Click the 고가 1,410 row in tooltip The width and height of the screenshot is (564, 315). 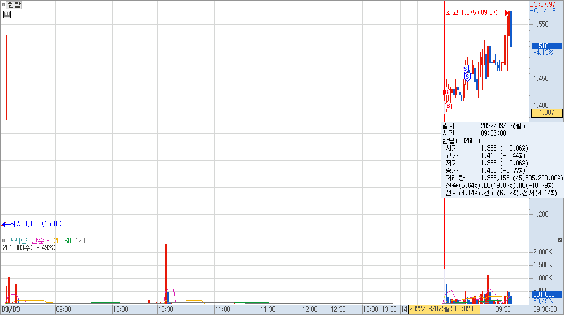485,156
